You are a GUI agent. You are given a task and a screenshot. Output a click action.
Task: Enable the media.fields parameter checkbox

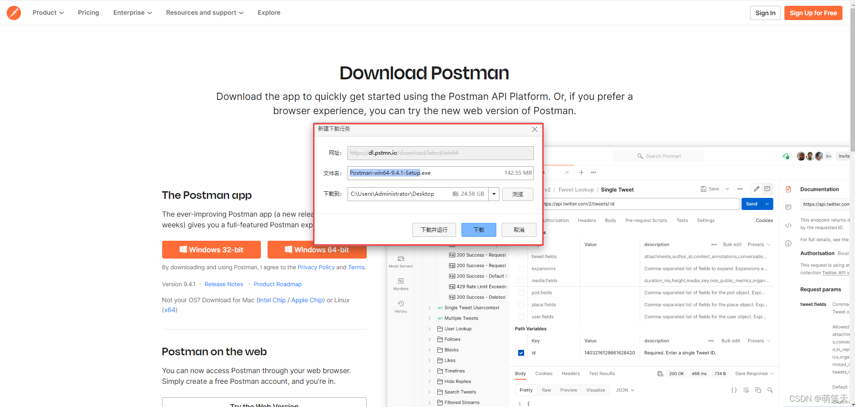point(521,281)
